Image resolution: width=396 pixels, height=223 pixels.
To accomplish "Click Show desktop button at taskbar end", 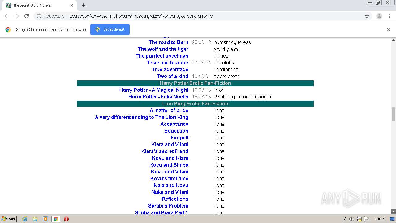I will click(x=392, y=219).
